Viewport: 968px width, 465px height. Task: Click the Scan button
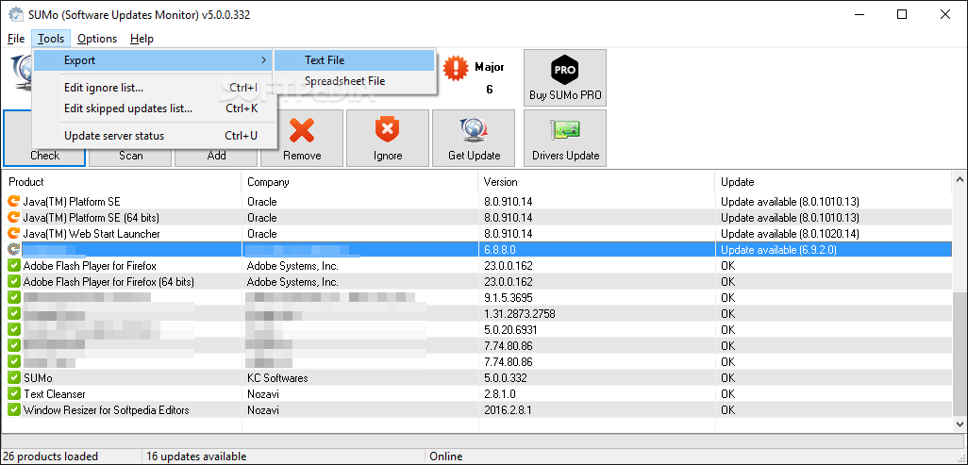click(x=130, y=156)
